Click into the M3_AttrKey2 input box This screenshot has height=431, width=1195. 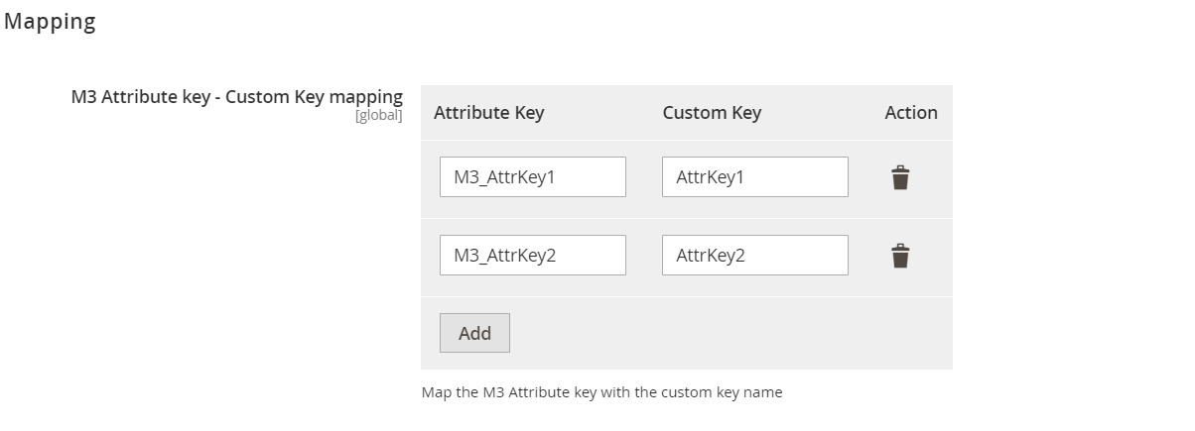click(x=532, y=256)
